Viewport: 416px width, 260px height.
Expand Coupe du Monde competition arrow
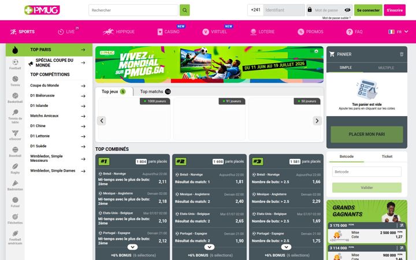(x=83, y=86)
